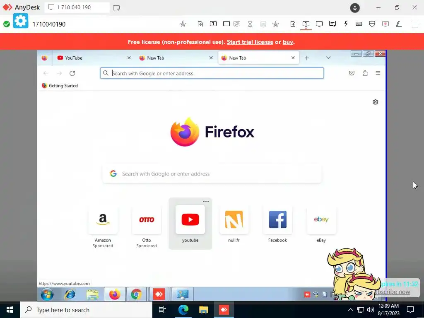
Task: Select the whiteboard pen icon
Action: click(399, 24)
